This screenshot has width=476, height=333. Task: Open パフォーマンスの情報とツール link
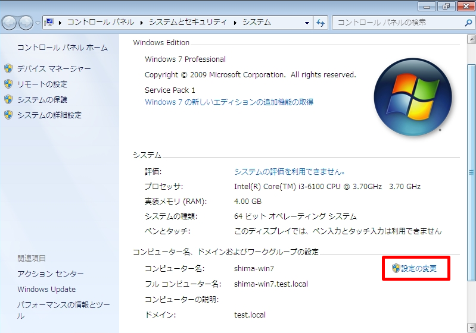click(x=63, y=310)
